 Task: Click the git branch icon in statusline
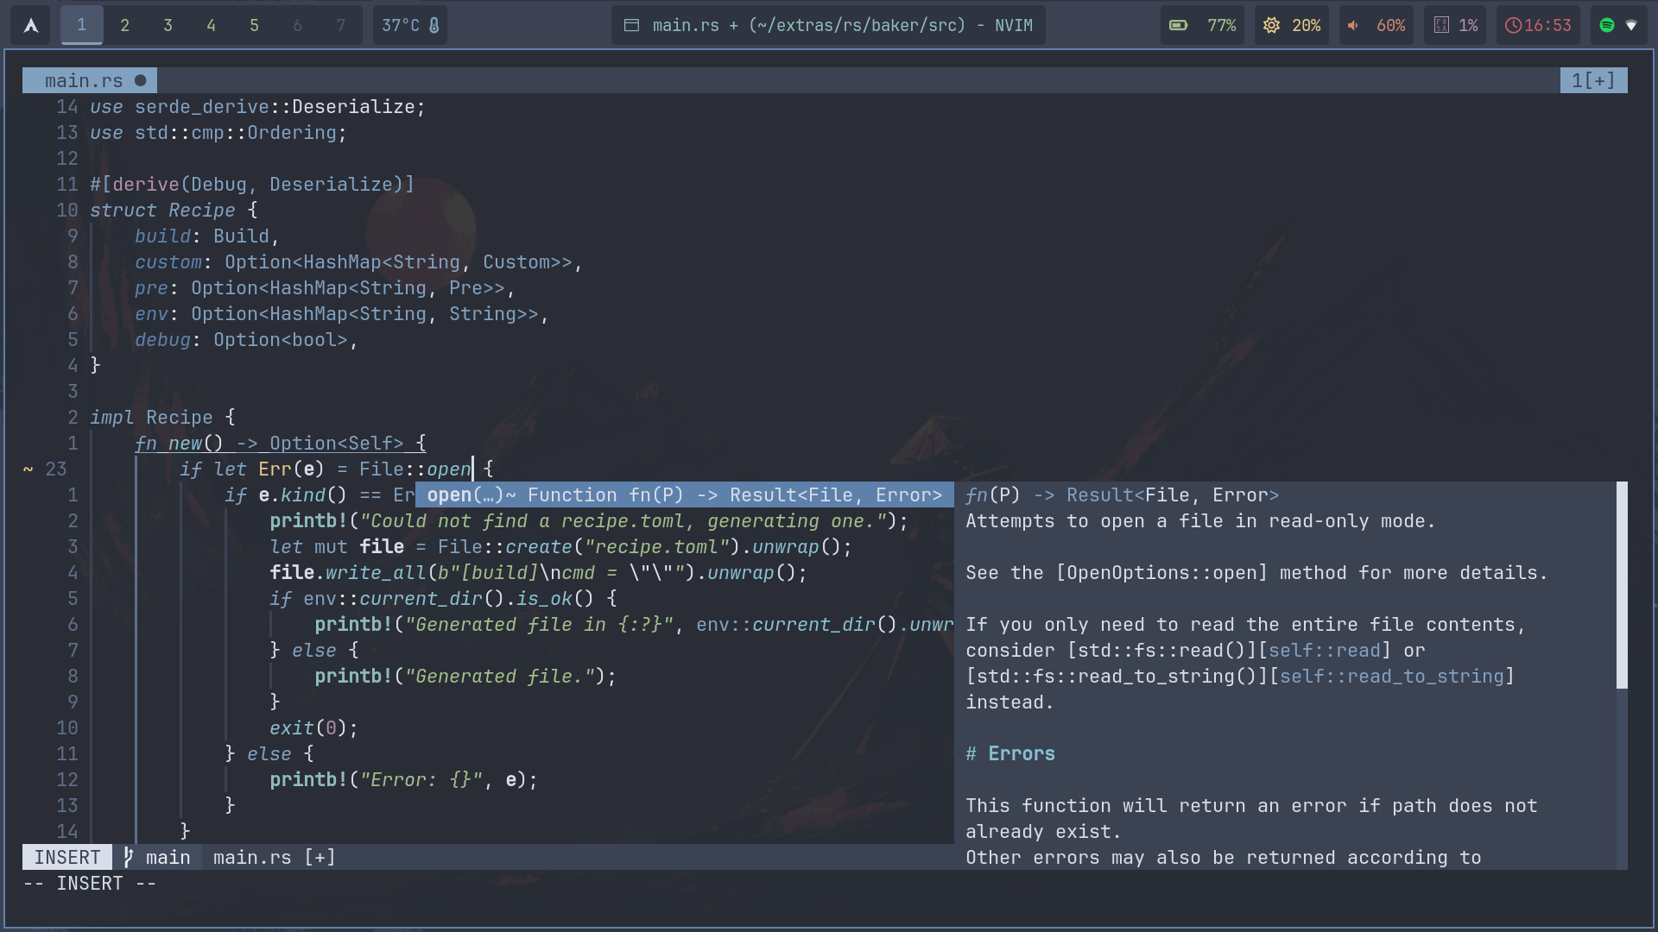coord(129,857)
